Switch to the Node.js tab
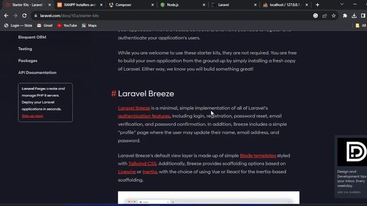This screenshot has width=367, height=206. click(182, 5)
